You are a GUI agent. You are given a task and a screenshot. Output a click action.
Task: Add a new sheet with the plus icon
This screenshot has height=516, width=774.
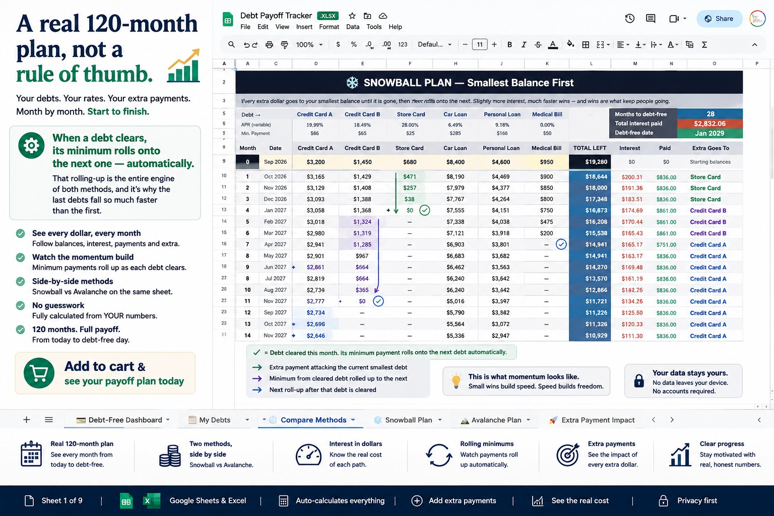click(27, 420)
